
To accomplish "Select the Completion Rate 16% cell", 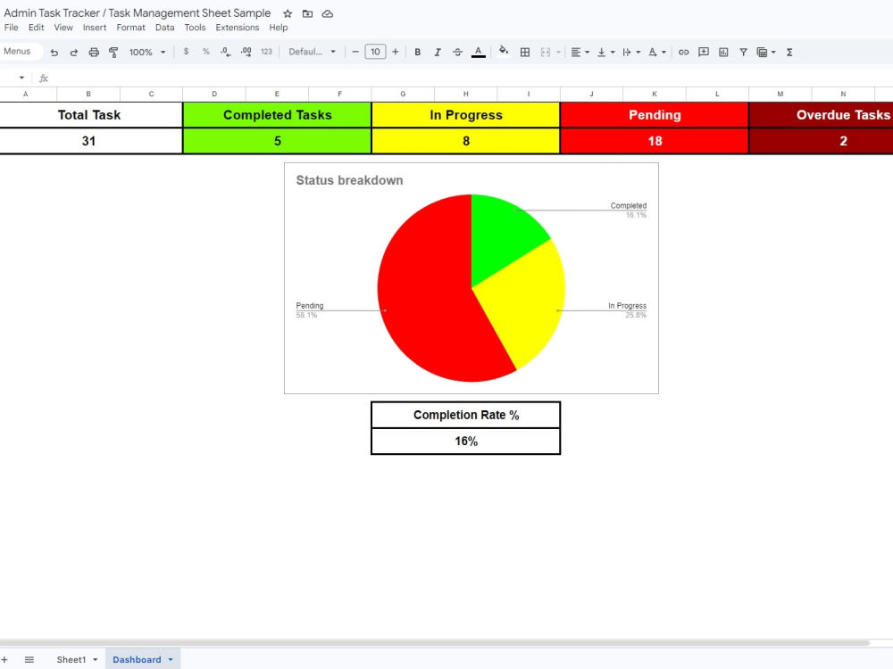I will coord(466,442).
